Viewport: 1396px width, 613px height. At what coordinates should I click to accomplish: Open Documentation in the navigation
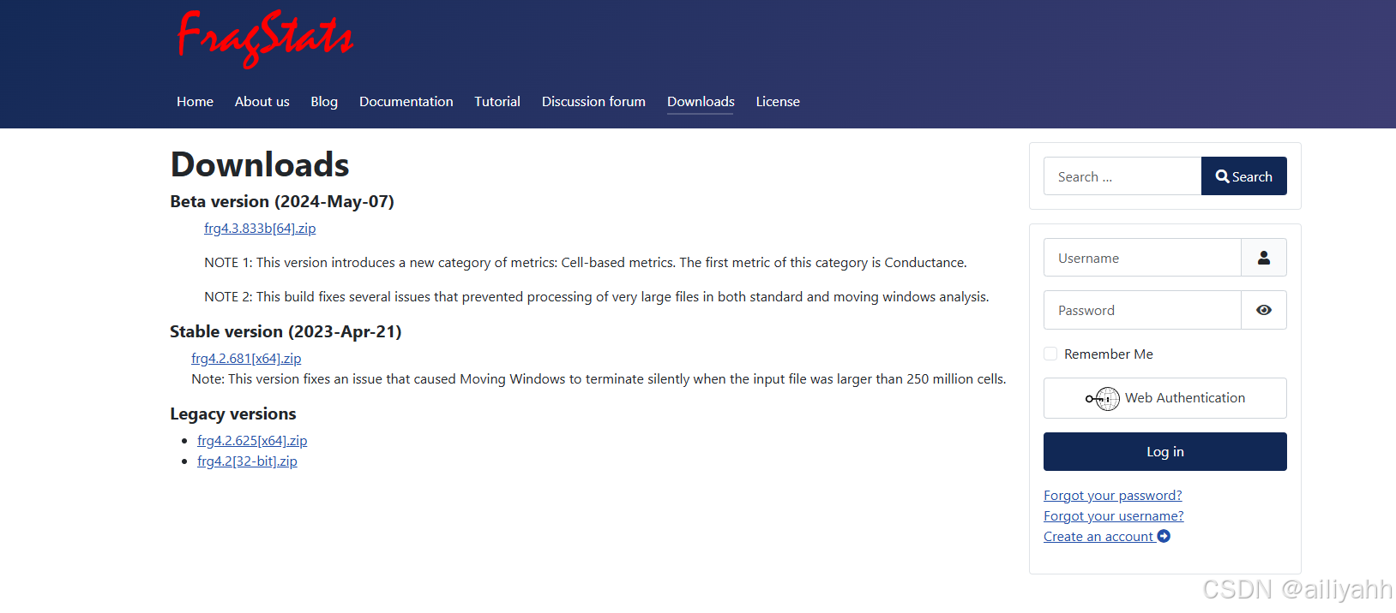point(406,101)
